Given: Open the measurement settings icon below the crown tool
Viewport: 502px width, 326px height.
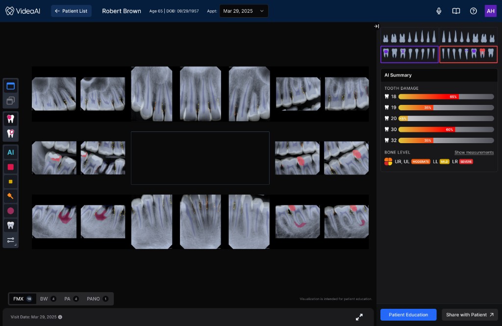Looking at the screenshot, I should 10,240.
